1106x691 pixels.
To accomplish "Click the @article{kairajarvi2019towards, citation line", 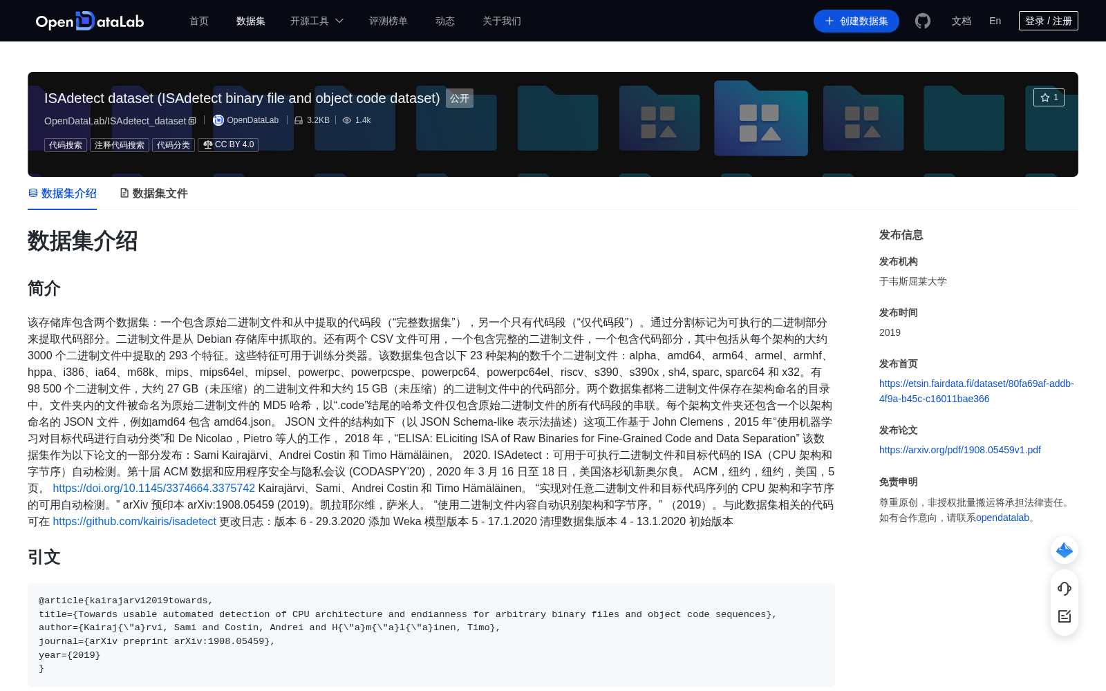I will click(x=126, y=600).
